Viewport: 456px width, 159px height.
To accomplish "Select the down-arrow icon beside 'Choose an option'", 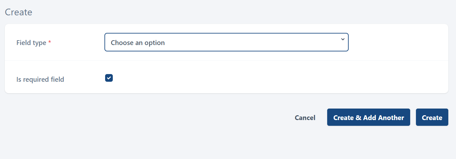I will (343, 39).
